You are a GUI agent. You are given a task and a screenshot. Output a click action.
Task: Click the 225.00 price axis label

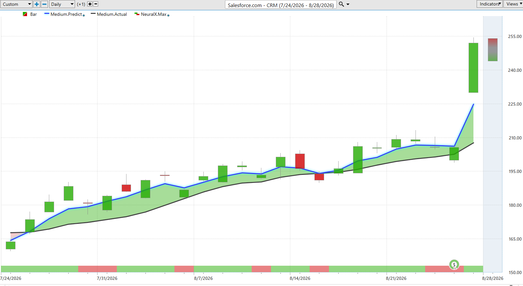pyautogui.click(x=515, y=104)
